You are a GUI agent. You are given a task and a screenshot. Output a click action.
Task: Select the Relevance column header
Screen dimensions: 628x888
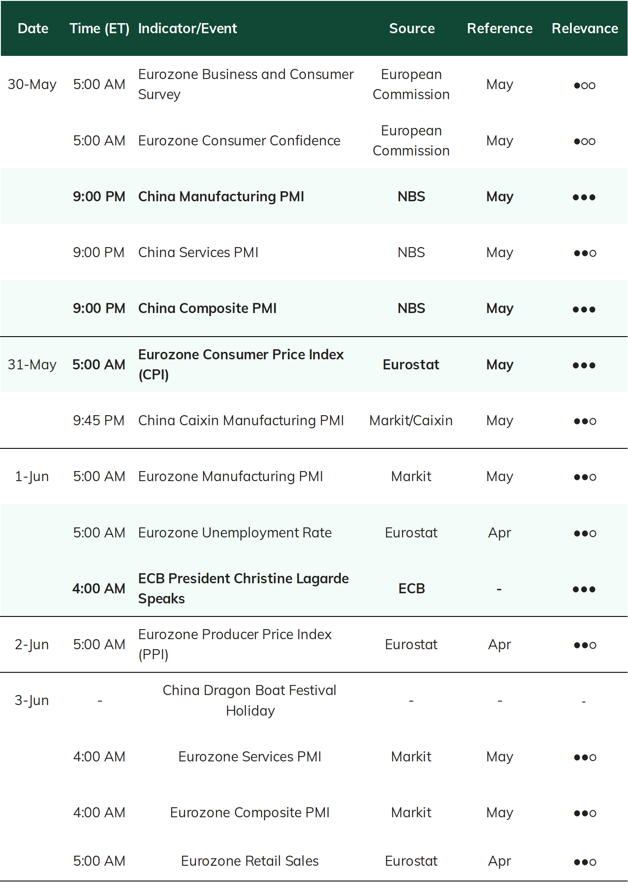pyautogui.click(x=585, y=28)
